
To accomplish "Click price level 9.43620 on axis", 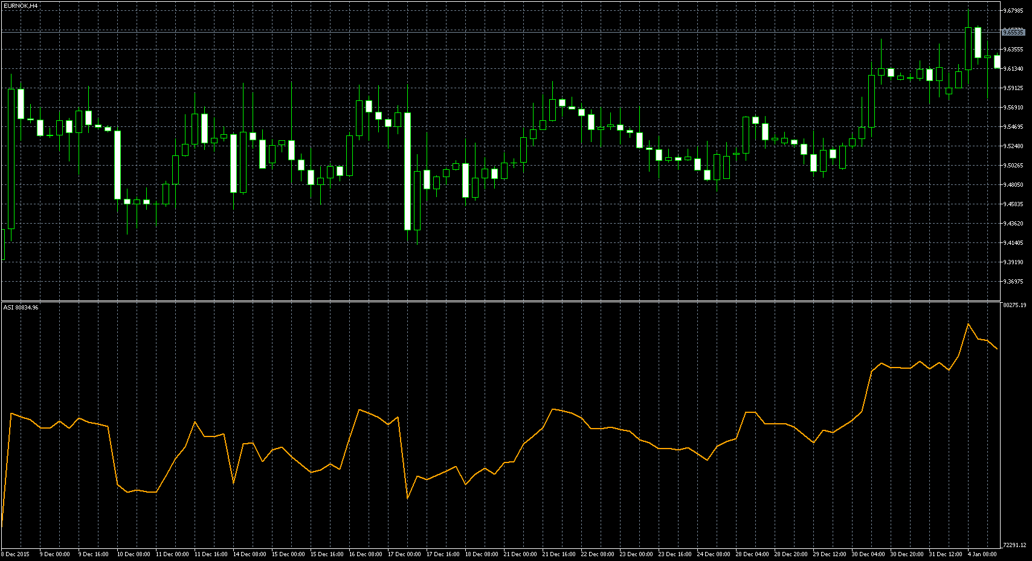I will 1013,224.
